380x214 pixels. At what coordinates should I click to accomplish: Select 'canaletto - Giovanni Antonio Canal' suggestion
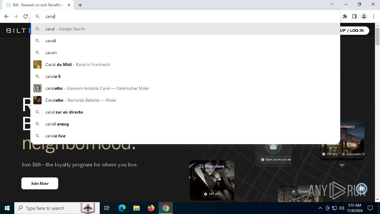click(x=186, y=88)
